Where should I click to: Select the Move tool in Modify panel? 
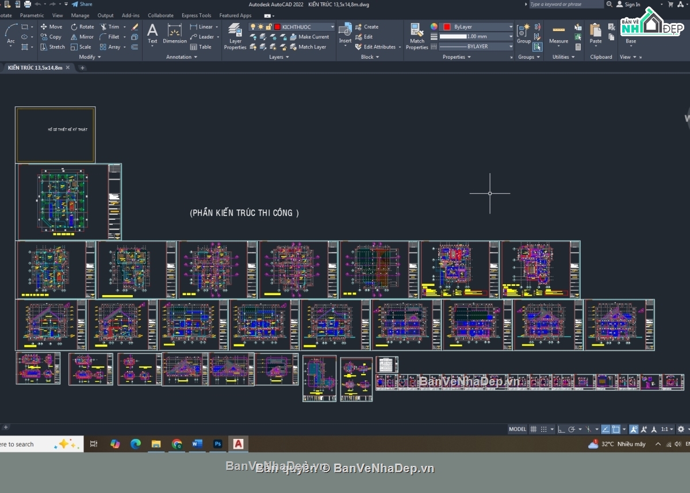point(52,26)
